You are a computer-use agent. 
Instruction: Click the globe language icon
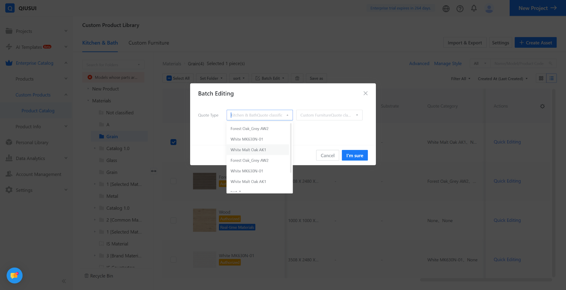[446, 8]
